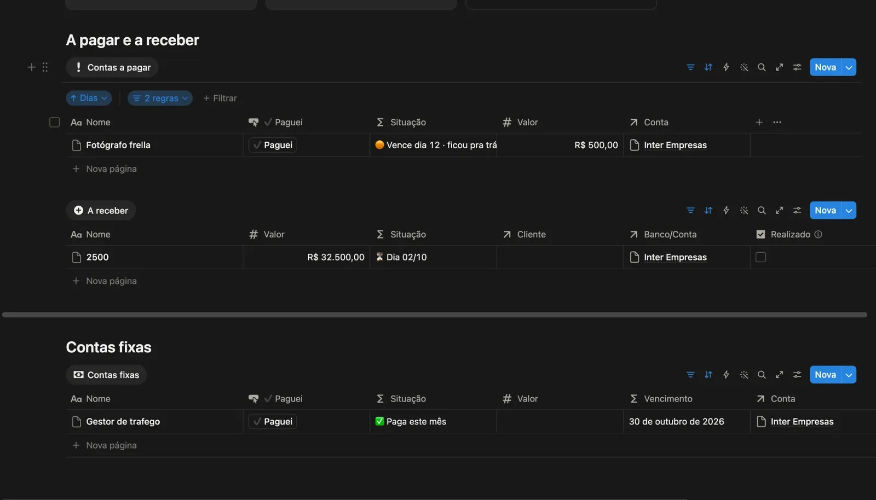
Task: Click Nova button in A receber
Action: click(825, 211)
